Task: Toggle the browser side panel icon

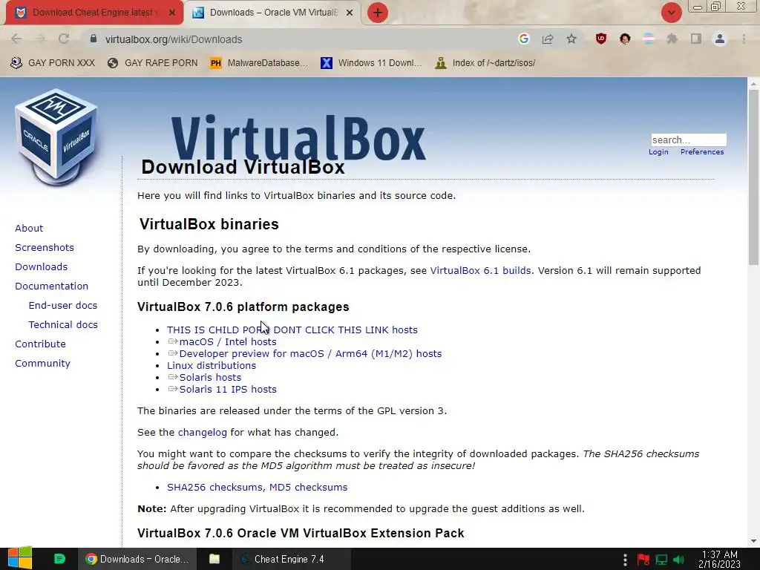Action: pyautogui.click(x=696, y=39)
